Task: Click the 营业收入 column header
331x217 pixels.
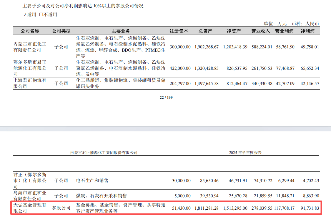Action: pyautogui.click(x=261, y=31)
